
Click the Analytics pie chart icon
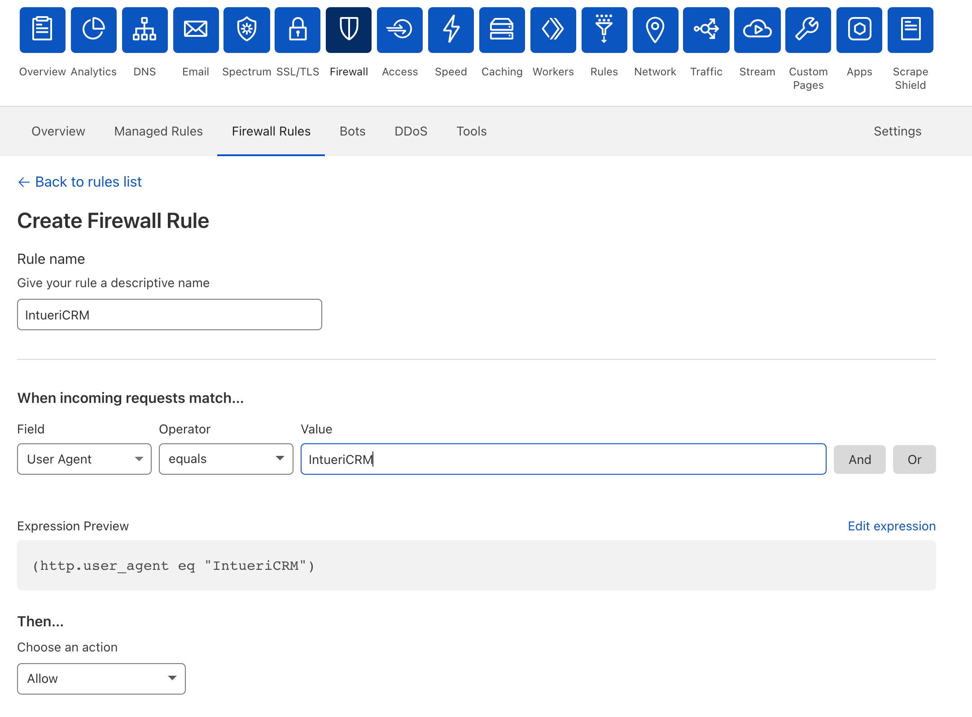pyautogui.click(x=93, y=30)
